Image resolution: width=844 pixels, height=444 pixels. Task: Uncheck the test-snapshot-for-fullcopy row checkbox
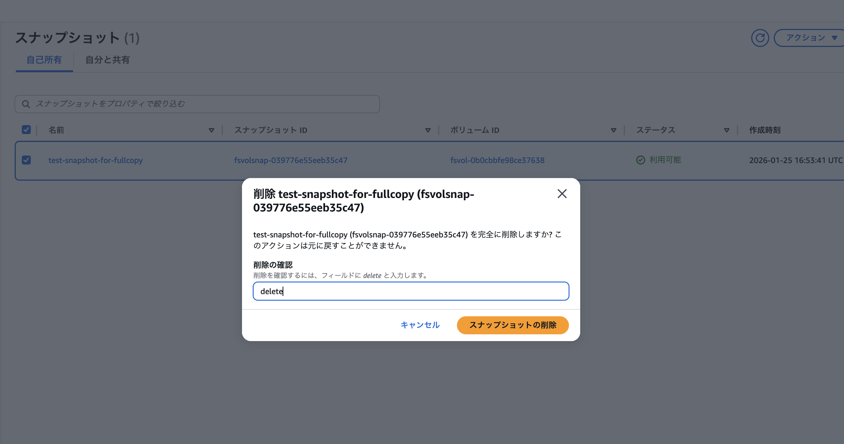point(26,160)
